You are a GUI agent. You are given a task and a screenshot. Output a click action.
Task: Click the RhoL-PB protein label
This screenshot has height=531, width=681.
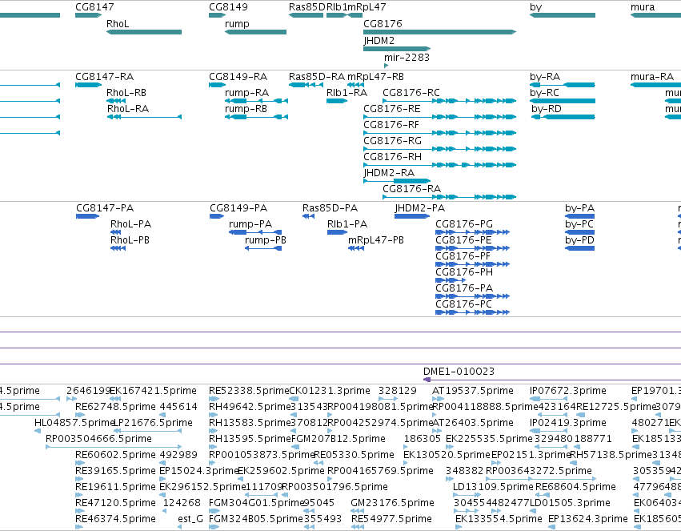pyautogui.click(x=130, y=240)
